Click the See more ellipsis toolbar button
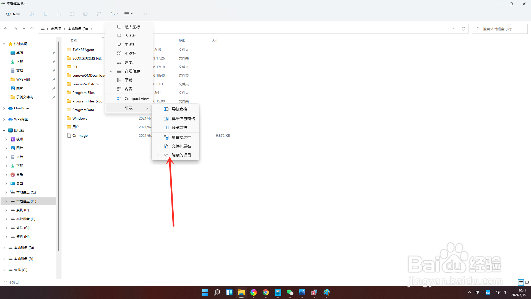This screenshot has height=299, width=531. point(144,14)
